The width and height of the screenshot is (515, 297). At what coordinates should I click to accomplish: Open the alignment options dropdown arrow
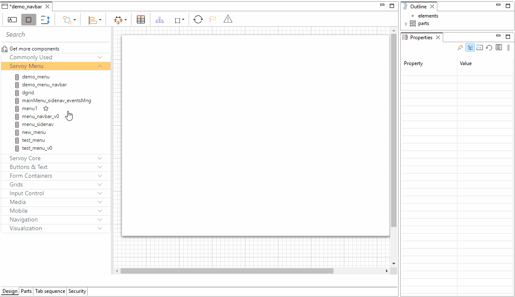100,20
